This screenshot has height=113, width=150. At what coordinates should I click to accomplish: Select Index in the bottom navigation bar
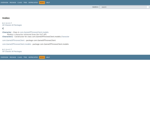pyautogui.click(x=42, y=57)
